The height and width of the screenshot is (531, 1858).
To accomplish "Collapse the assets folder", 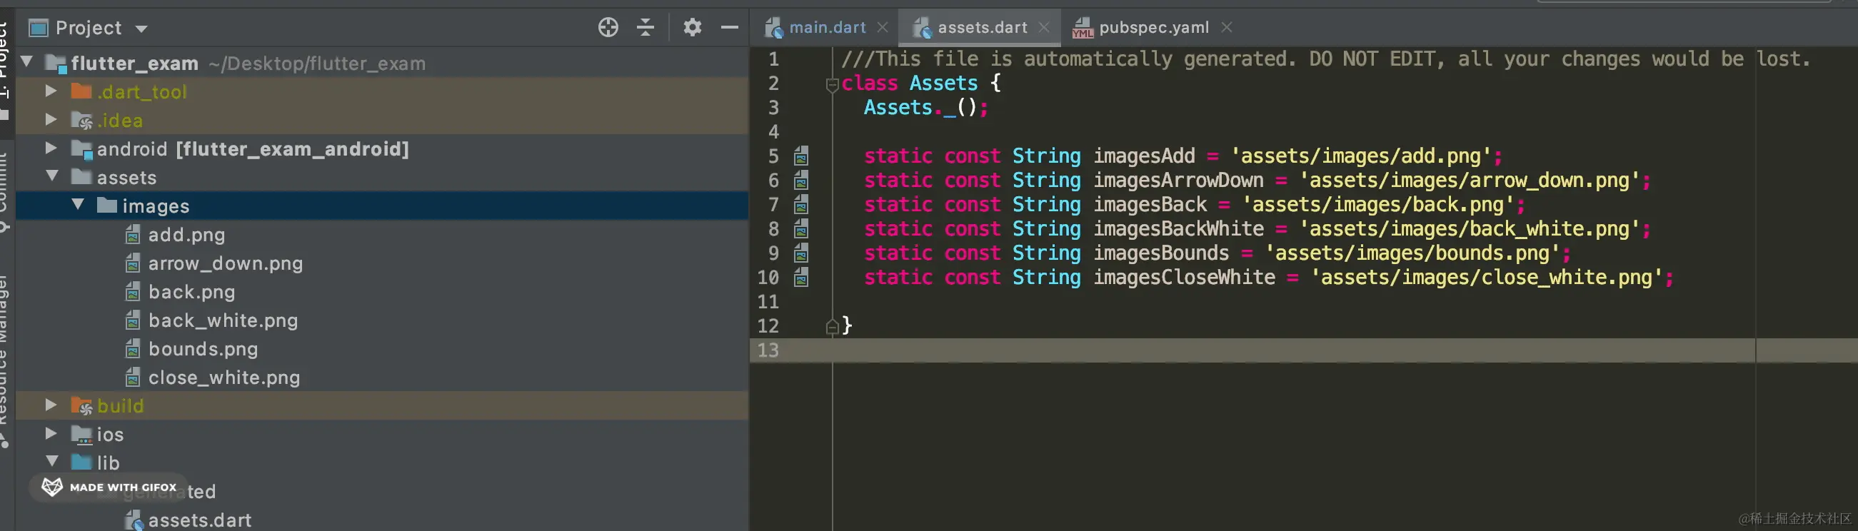I will pos(52,176).
